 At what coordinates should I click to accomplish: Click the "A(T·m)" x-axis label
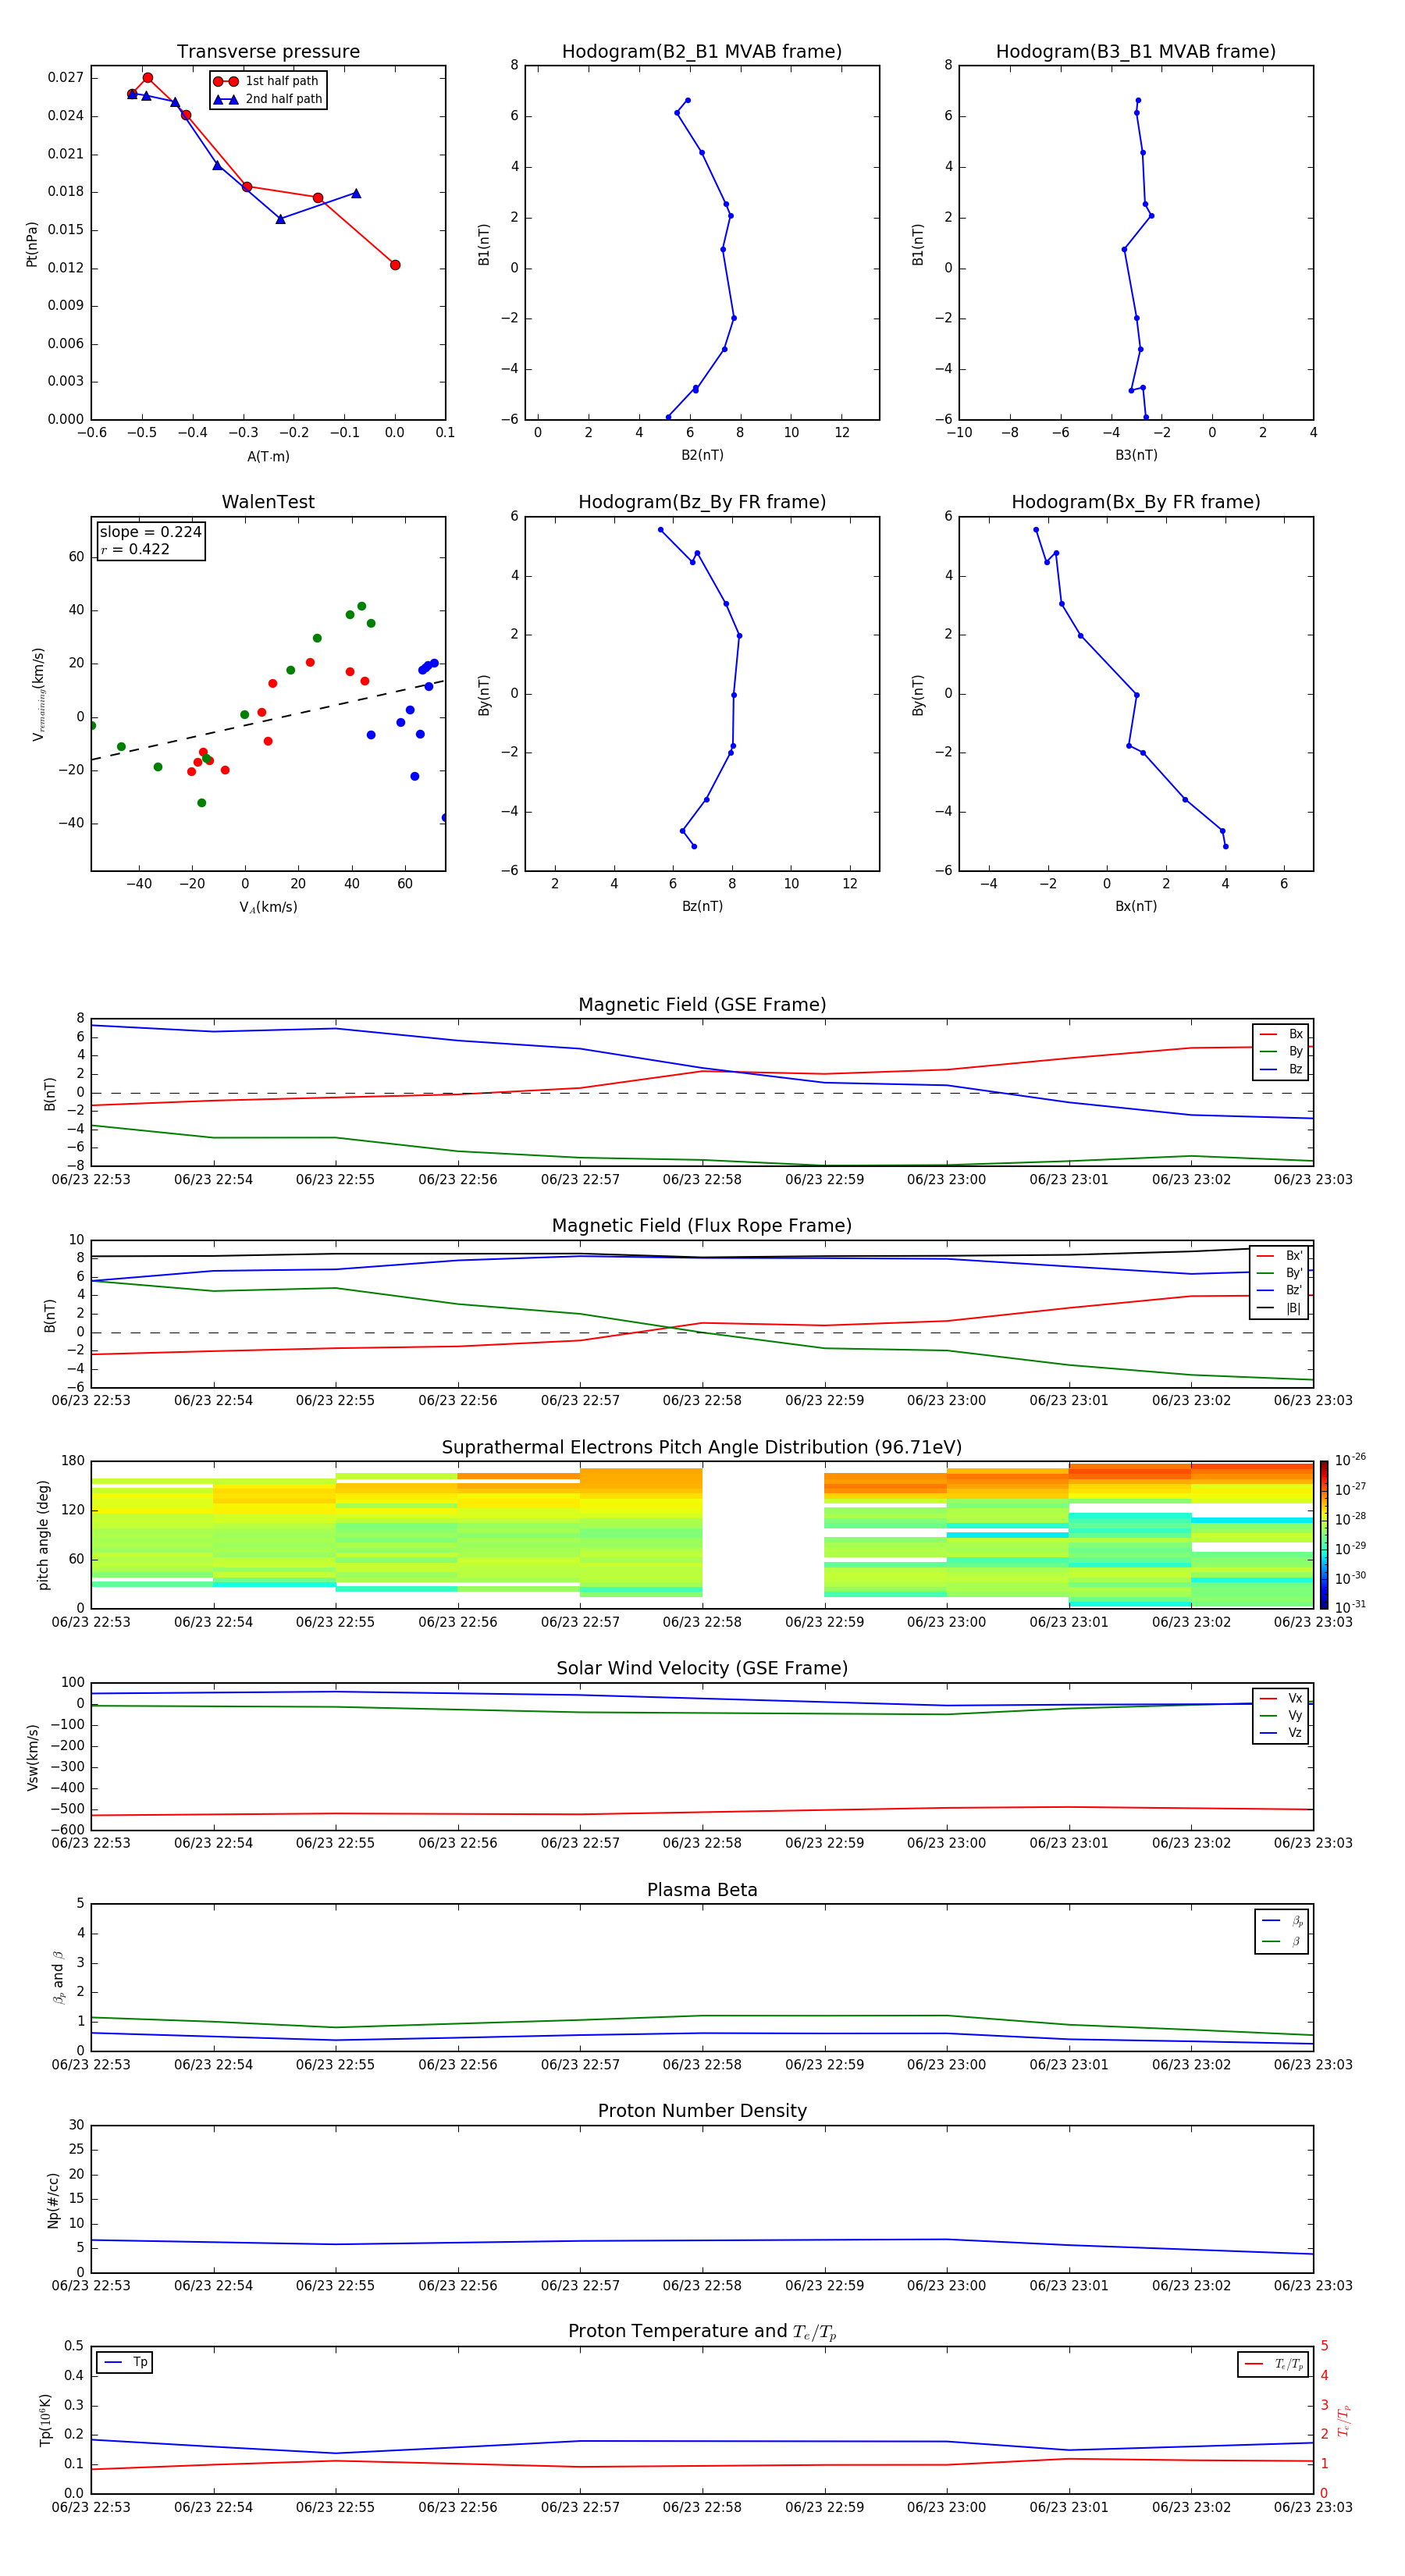point(268,456)
